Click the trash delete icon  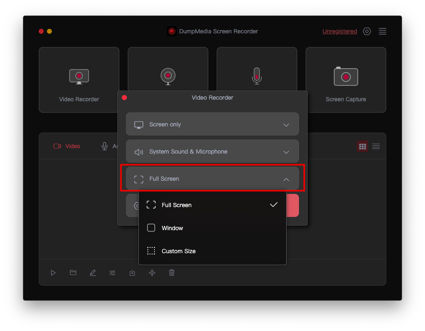tap(172, 273)
